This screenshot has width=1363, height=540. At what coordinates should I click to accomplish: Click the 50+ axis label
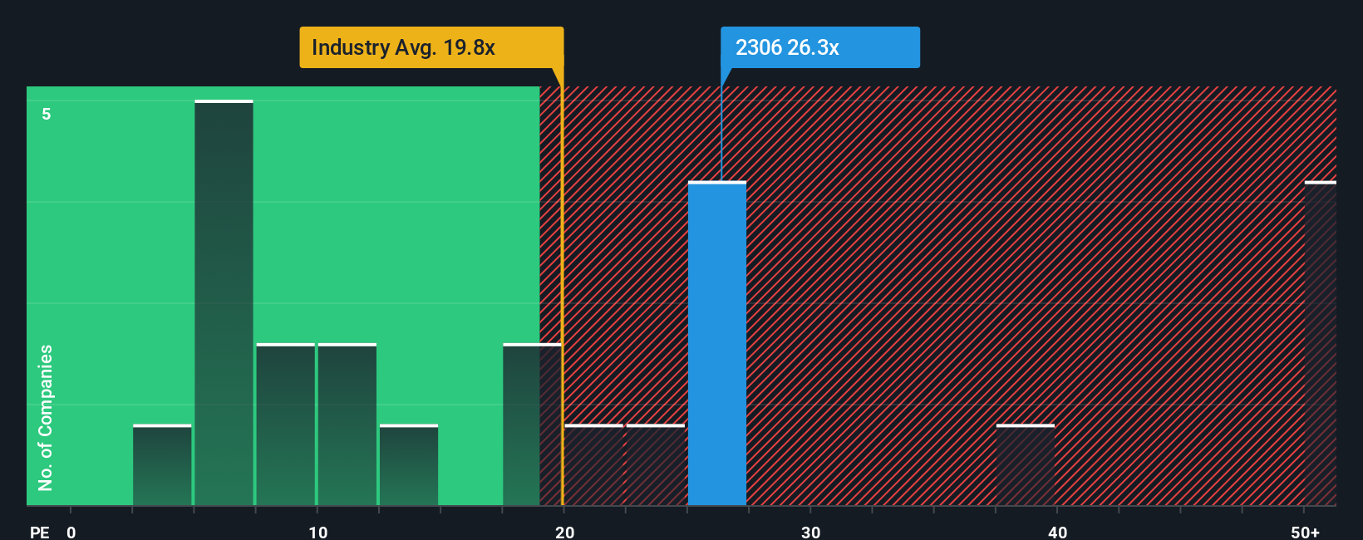click(x=1306, y=532)
